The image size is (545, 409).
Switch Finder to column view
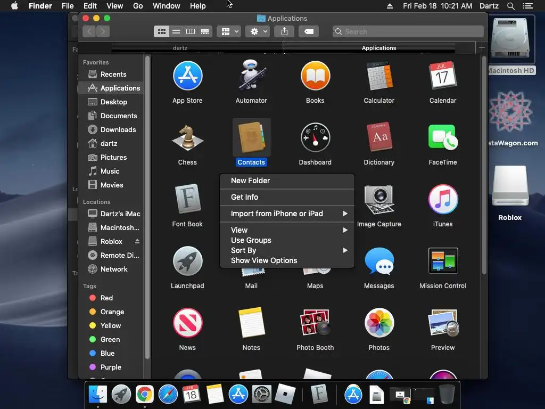pos(191,31)
